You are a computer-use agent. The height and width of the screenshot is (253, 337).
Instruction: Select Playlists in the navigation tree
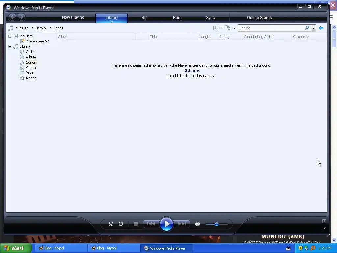26,36
